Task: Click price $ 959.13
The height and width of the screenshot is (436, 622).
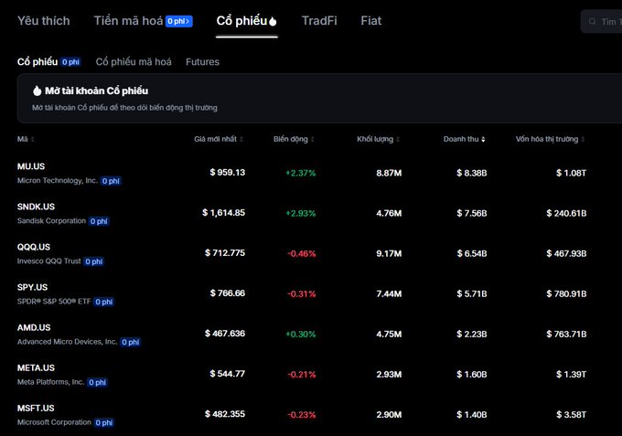Action: tap(227, 173)
